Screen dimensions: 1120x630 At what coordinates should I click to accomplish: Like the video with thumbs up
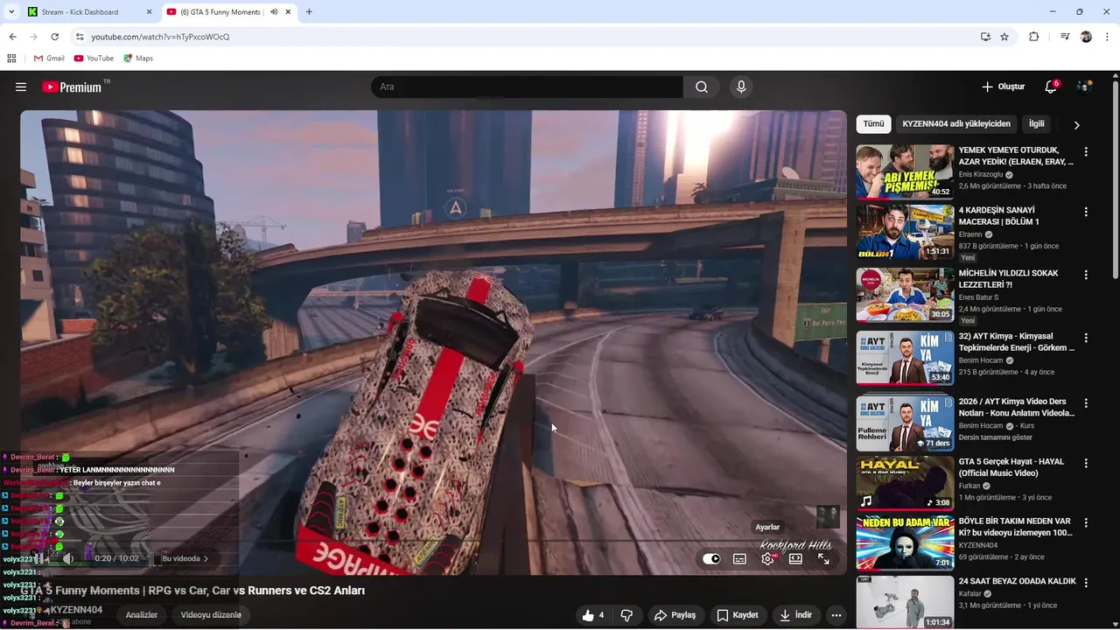click(593, 615)
